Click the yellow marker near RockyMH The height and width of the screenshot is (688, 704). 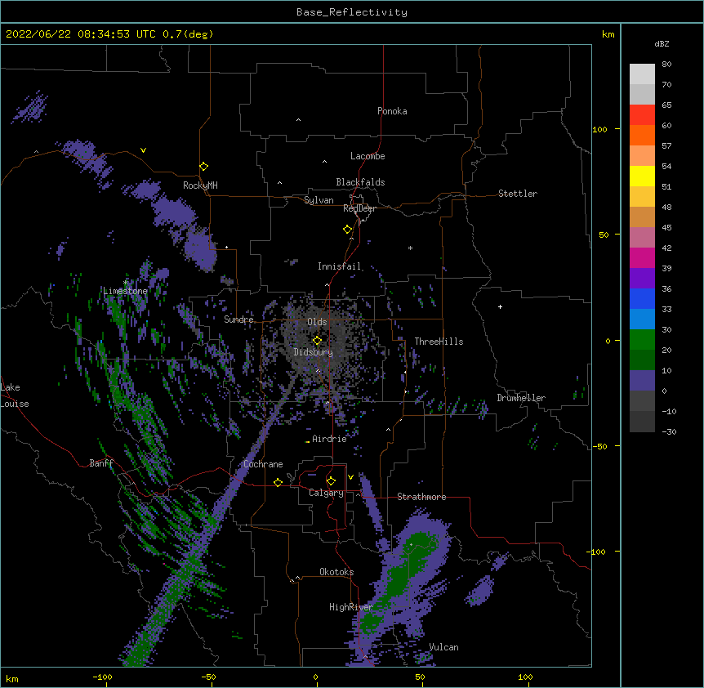204,167
